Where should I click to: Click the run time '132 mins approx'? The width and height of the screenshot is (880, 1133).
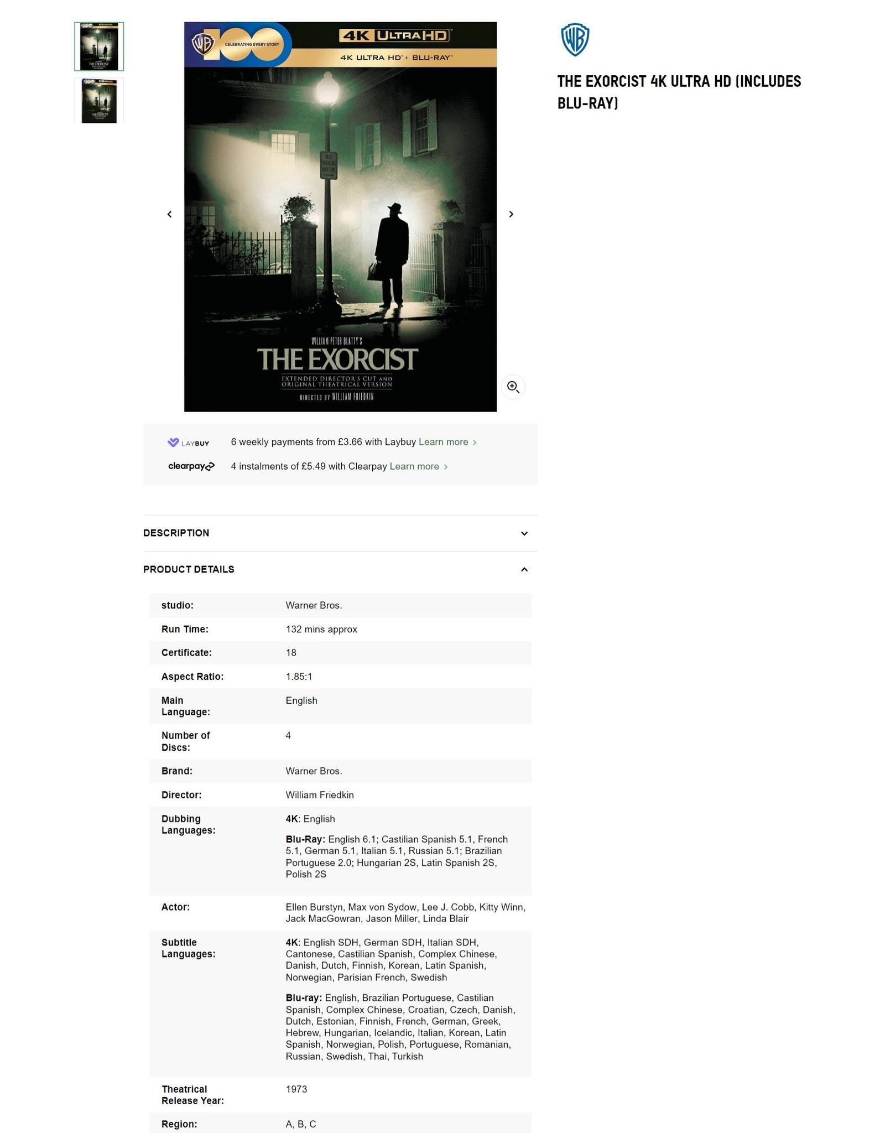(321, 629)
